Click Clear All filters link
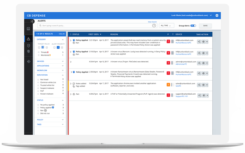Screen dimensions: 245x153 pos(62,34)
